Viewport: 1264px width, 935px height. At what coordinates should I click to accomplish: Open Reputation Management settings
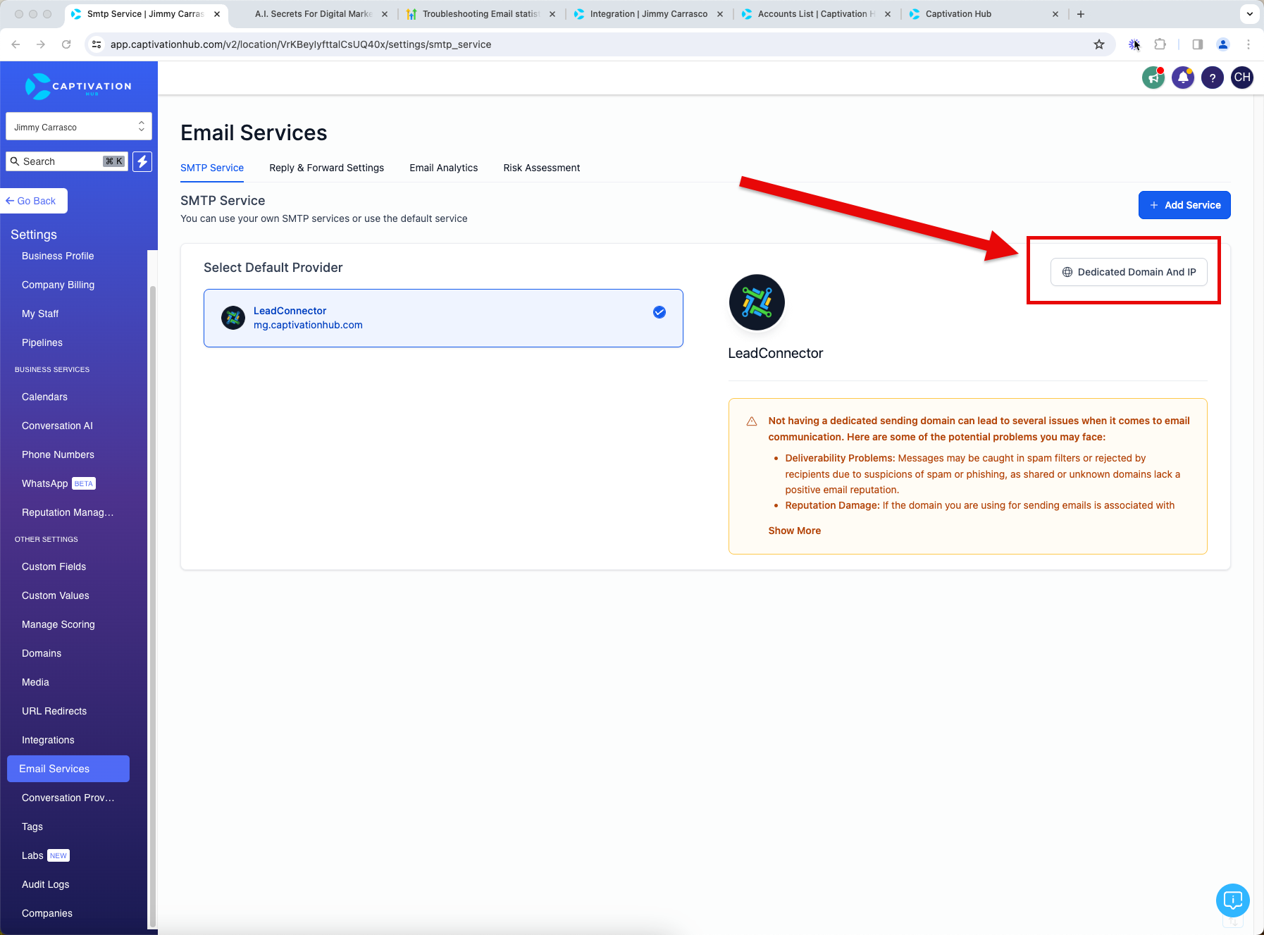pyautogui.click(x=68, y=512)
